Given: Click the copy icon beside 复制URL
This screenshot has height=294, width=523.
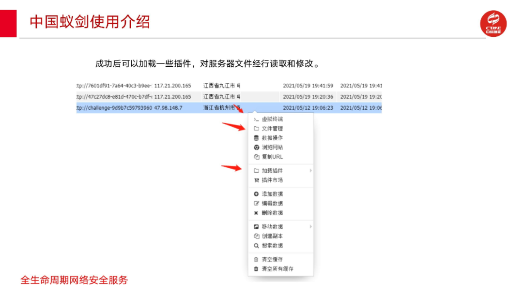Looking at the screenshot, I should [x=256, y=157].
